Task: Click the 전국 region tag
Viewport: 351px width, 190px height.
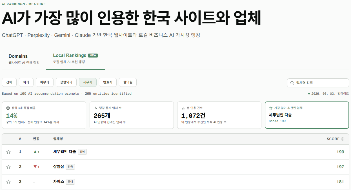Action: [70, 167]
